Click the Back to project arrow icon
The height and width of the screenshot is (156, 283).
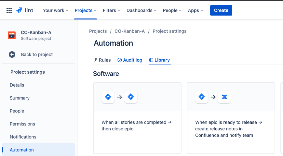(x=12, y=54)
